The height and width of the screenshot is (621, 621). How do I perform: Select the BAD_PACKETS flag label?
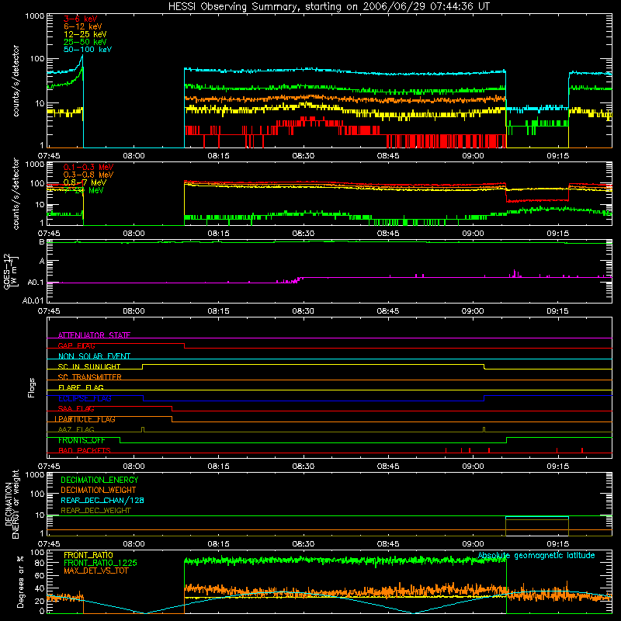pos(85,450)
